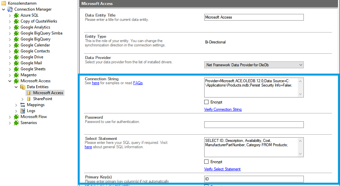Click the Mappings arrows icon
The height and width of the screenshot is (186, 340).
pos(23,105)
